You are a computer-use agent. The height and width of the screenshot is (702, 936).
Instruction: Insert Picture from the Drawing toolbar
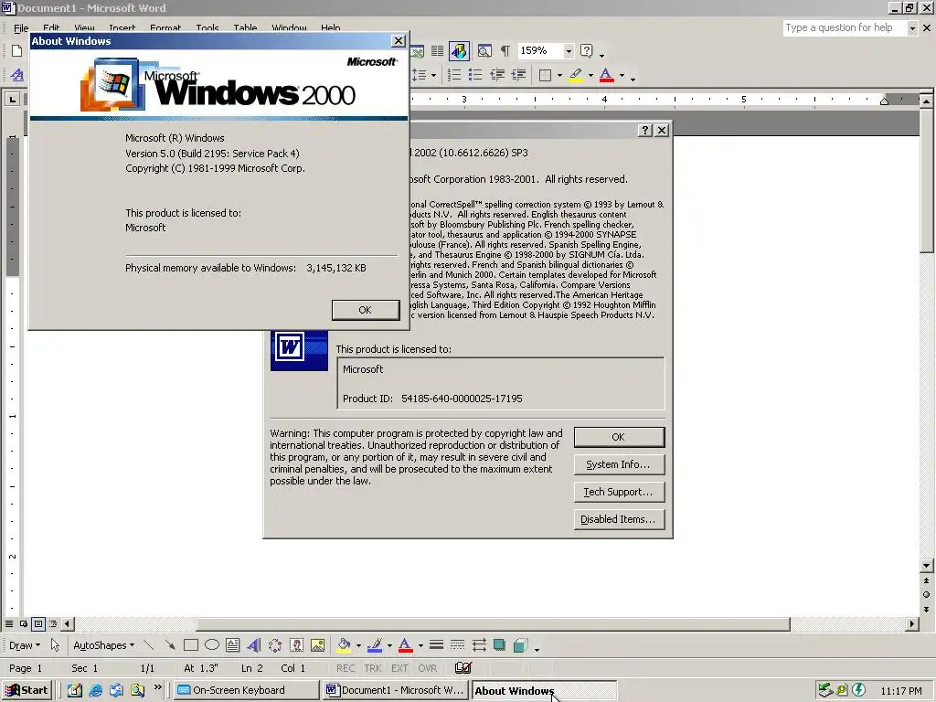click(317, 645)
